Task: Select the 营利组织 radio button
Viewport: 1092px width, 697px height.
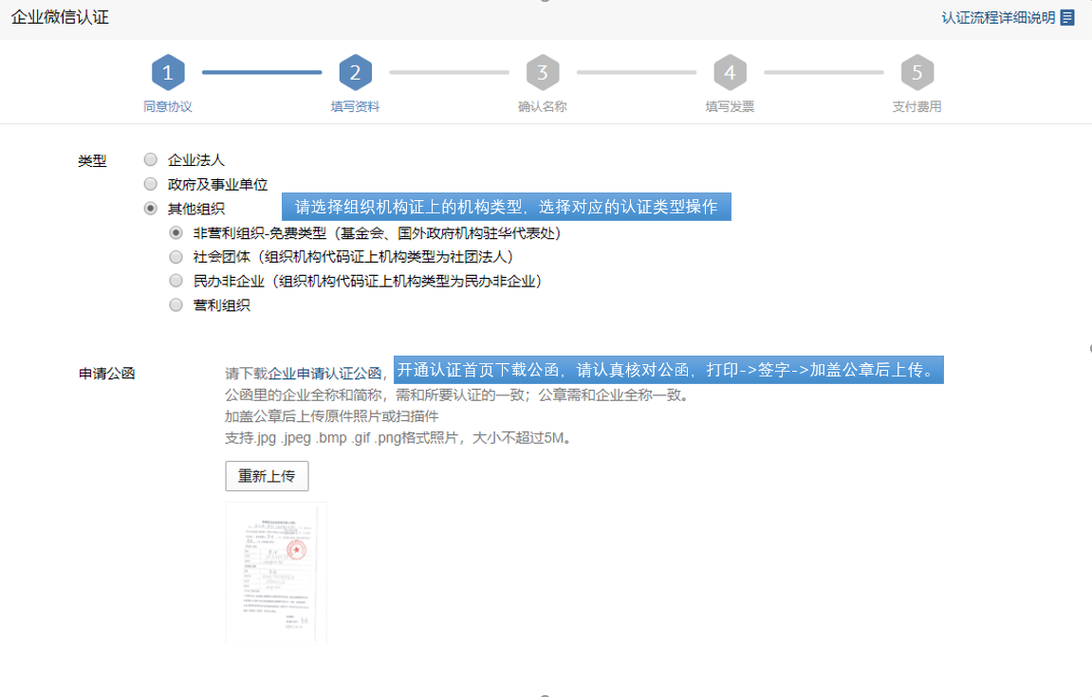Action: coord(176,305)
